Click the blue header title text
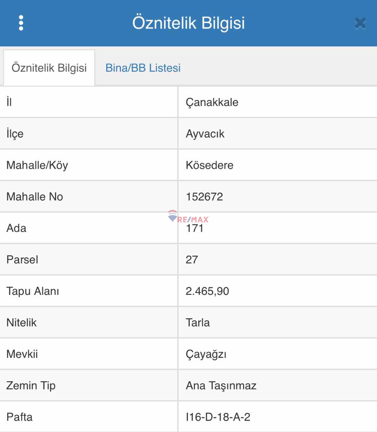This screenshot has width=377, height=432. click(188, 23)
